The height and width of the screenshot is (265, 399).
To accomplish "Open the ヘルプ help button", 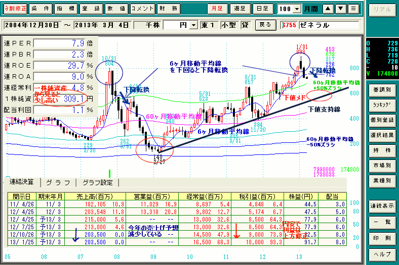I will (382, 254).
